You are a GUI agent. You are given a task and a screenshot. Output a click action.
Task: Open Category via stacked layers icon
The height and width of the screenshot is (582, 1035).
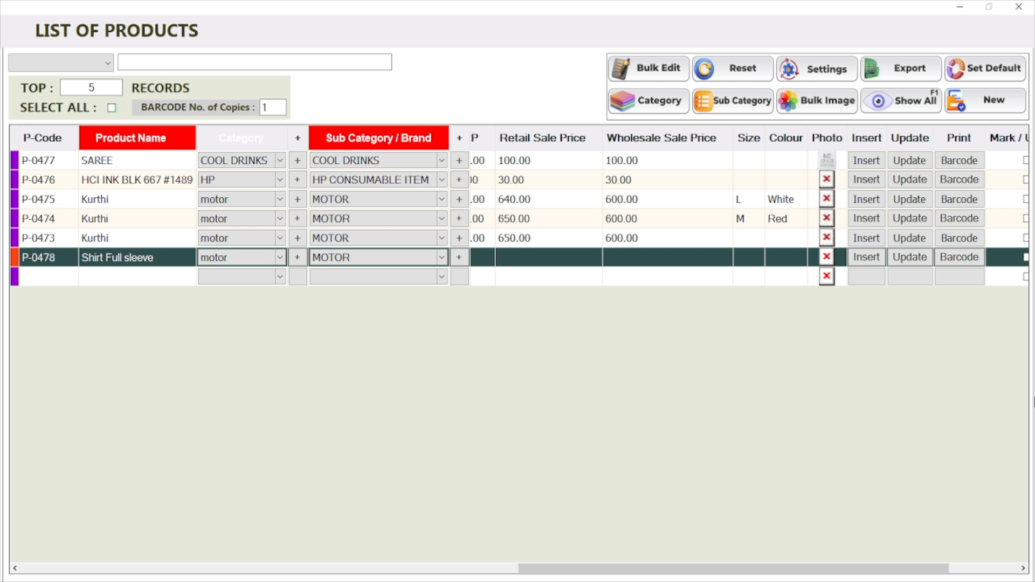click(622, 101)
